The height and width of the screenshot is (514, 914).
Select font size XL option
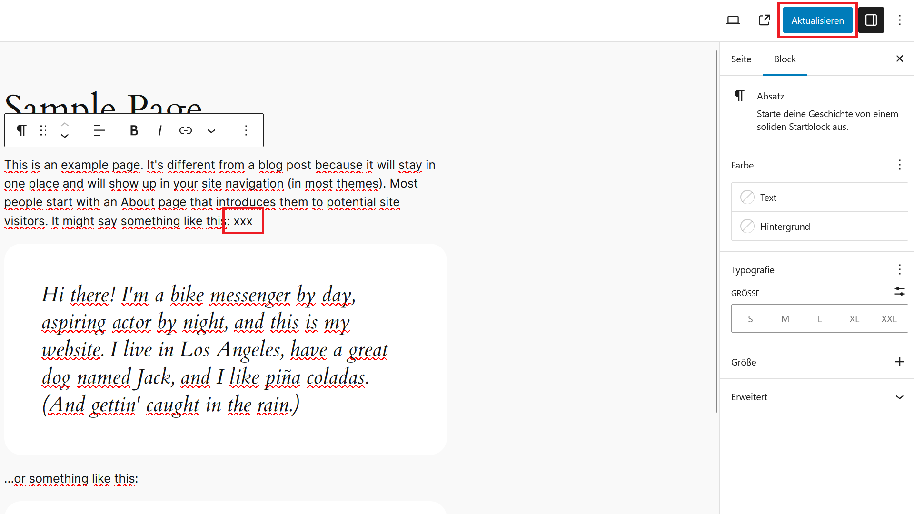(853, 319)
